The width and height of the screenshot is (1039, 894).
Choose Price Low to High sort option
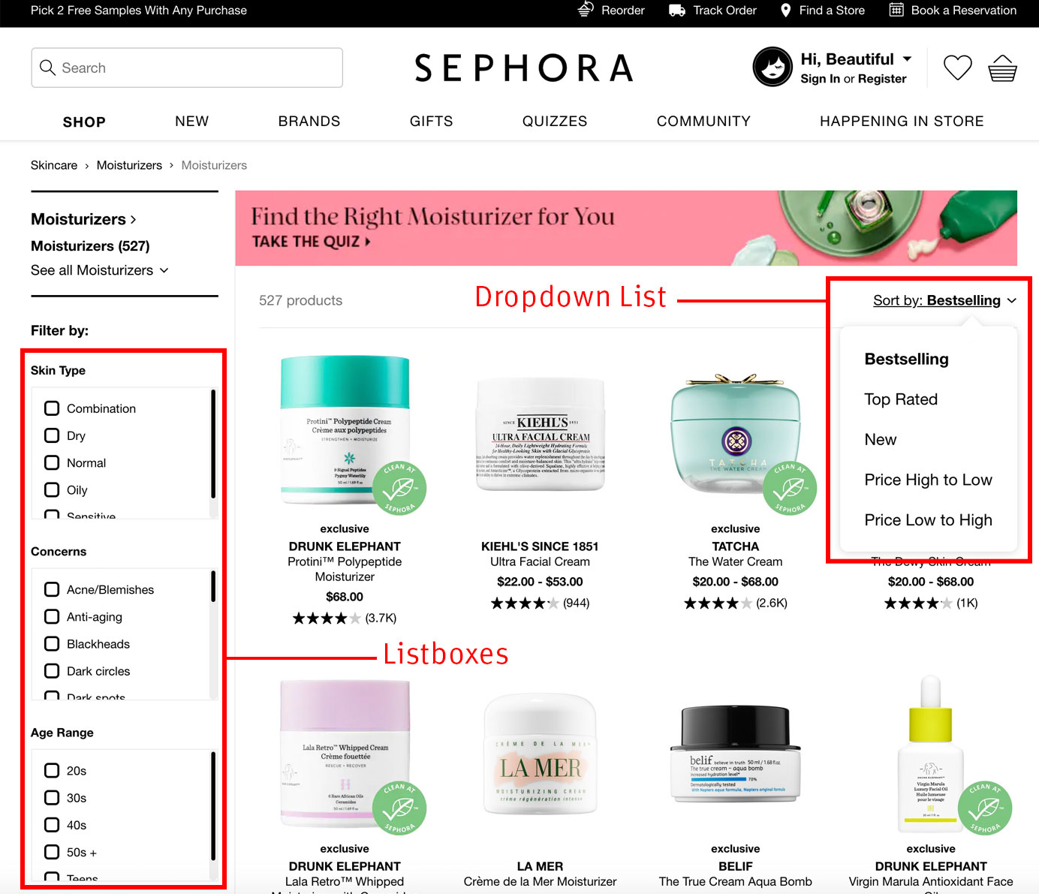tap(928, 520)
